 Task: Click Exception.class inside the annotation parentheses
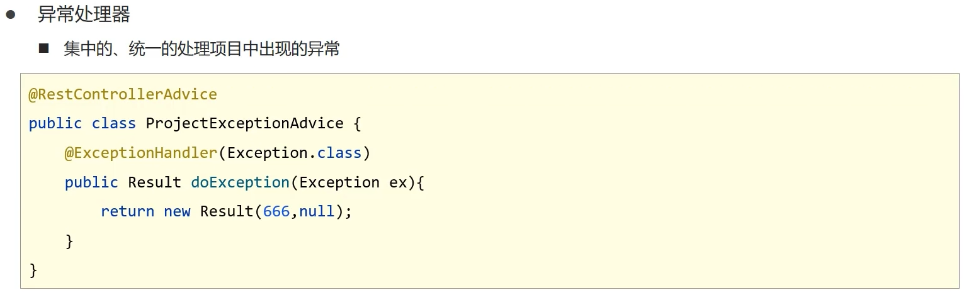294,153
